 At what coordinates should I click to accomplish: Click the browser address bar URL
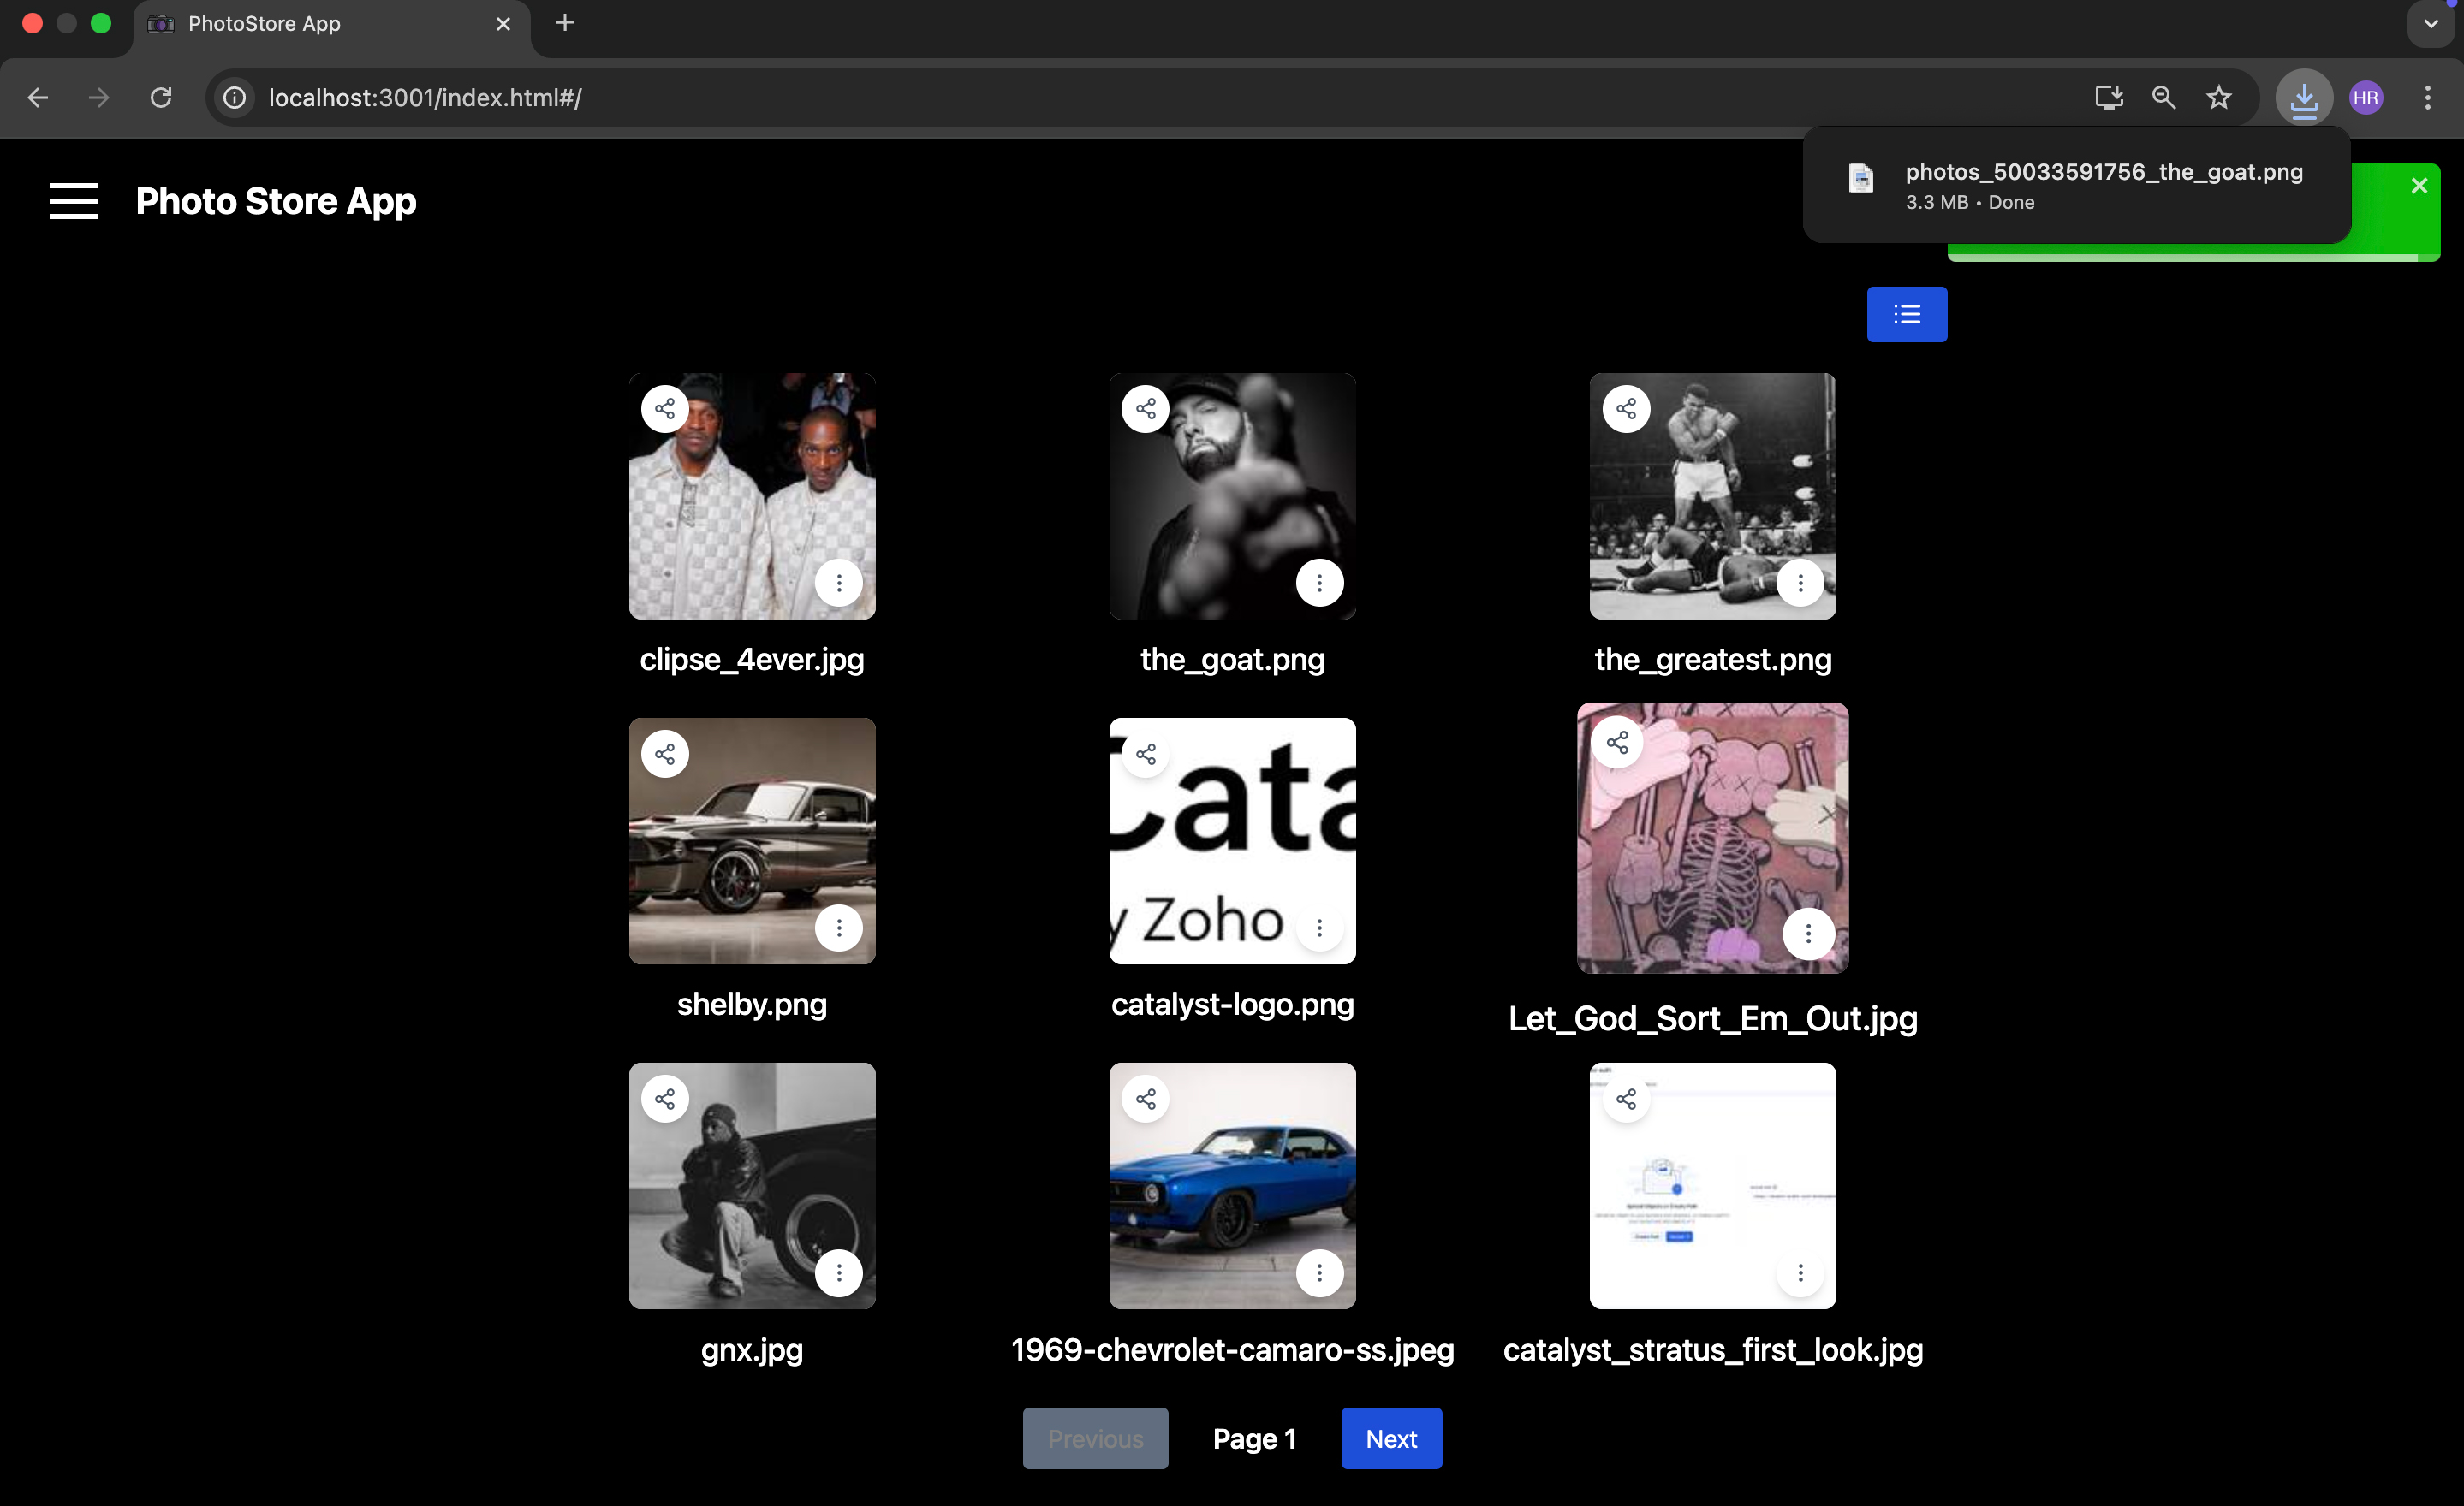424,98
